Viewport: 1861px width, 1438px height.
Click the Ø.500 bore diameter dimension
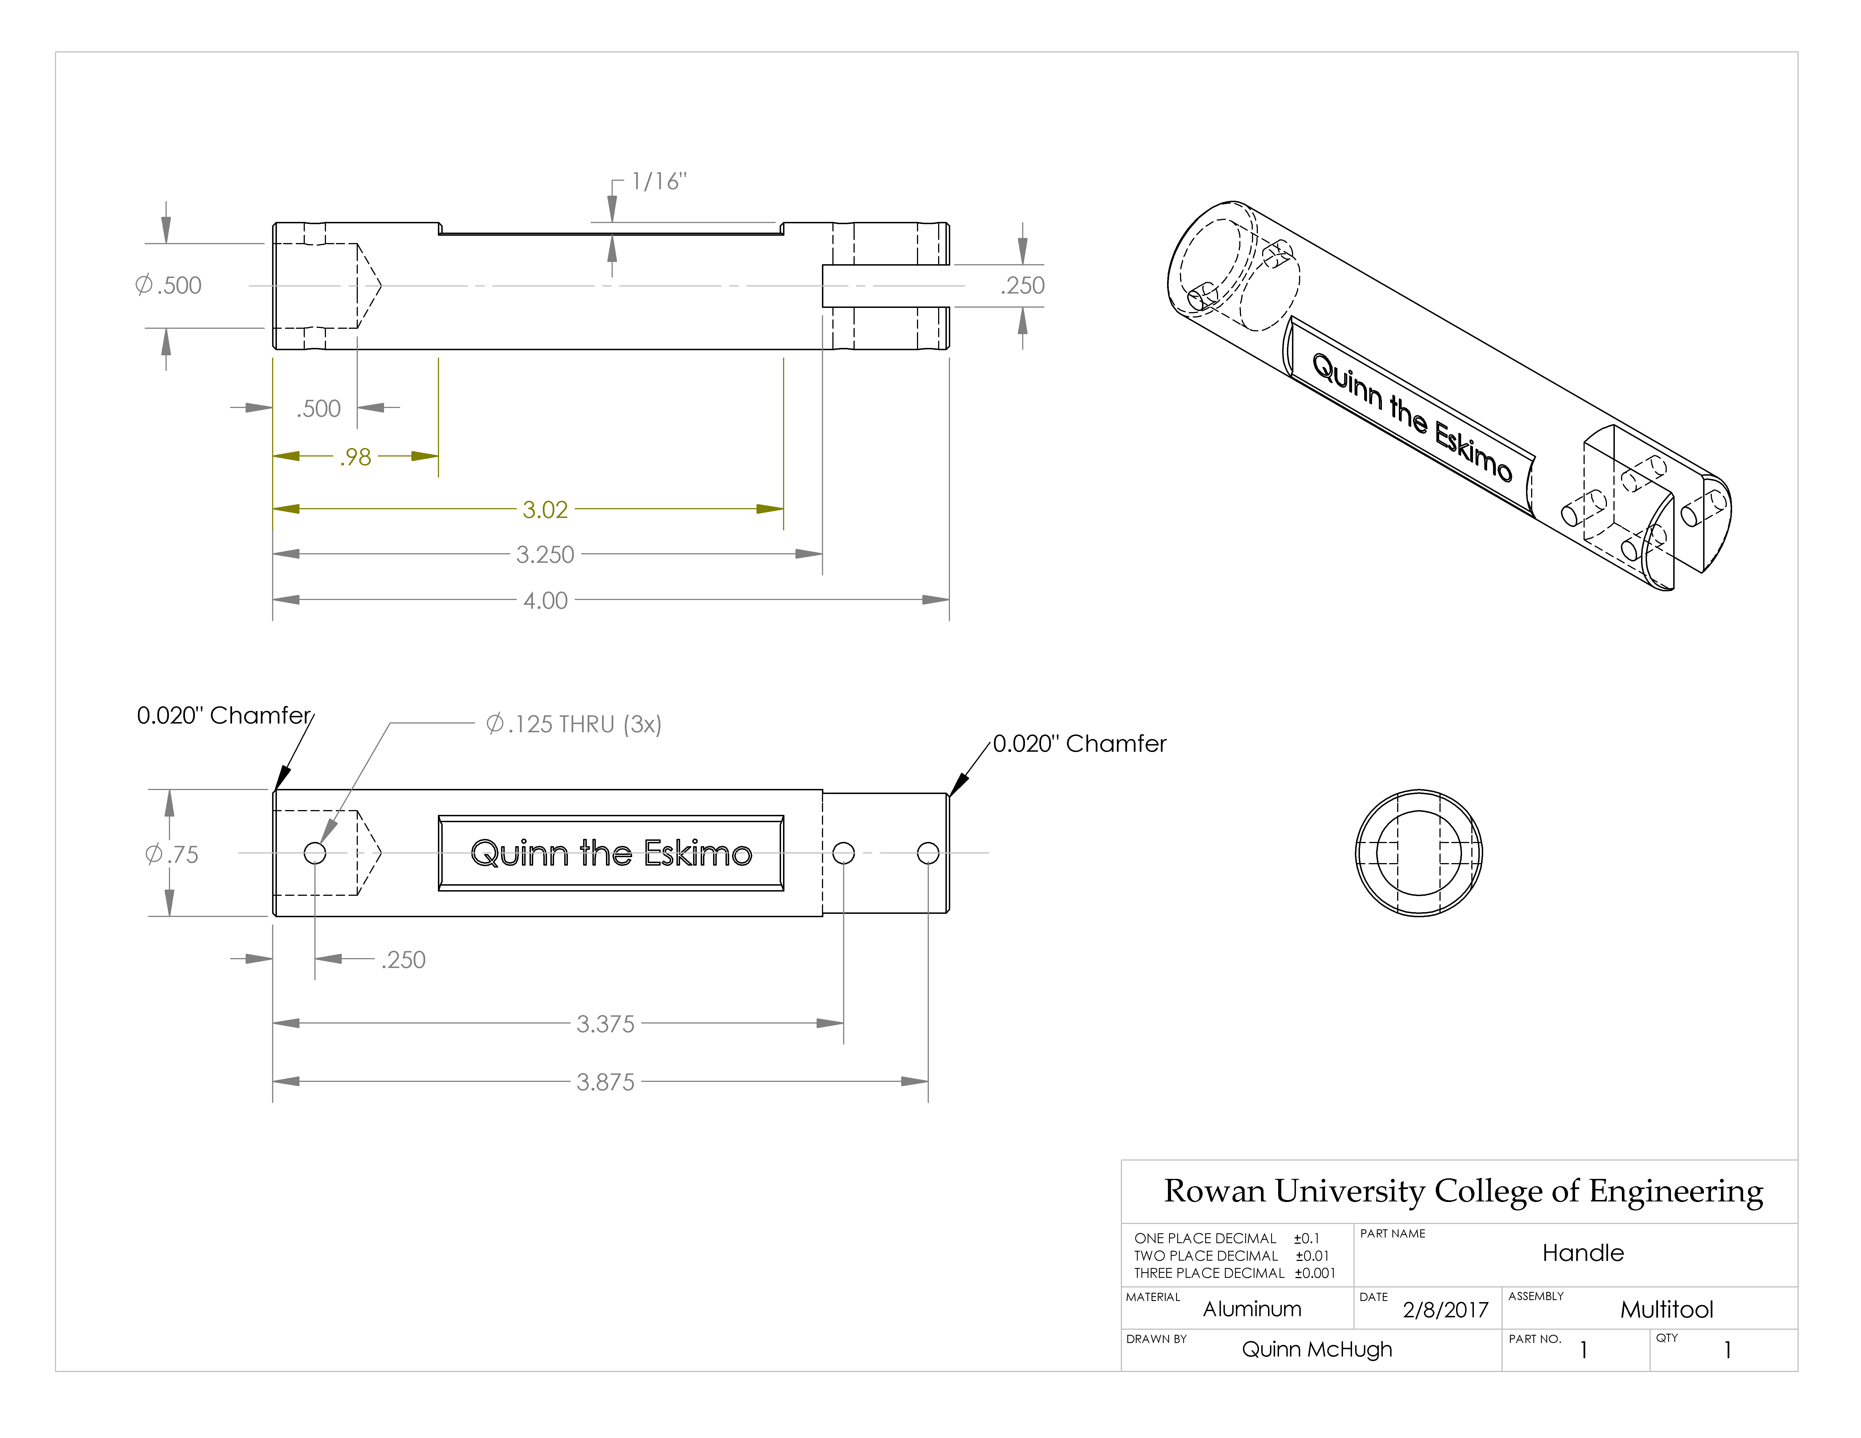pos(169,285)
